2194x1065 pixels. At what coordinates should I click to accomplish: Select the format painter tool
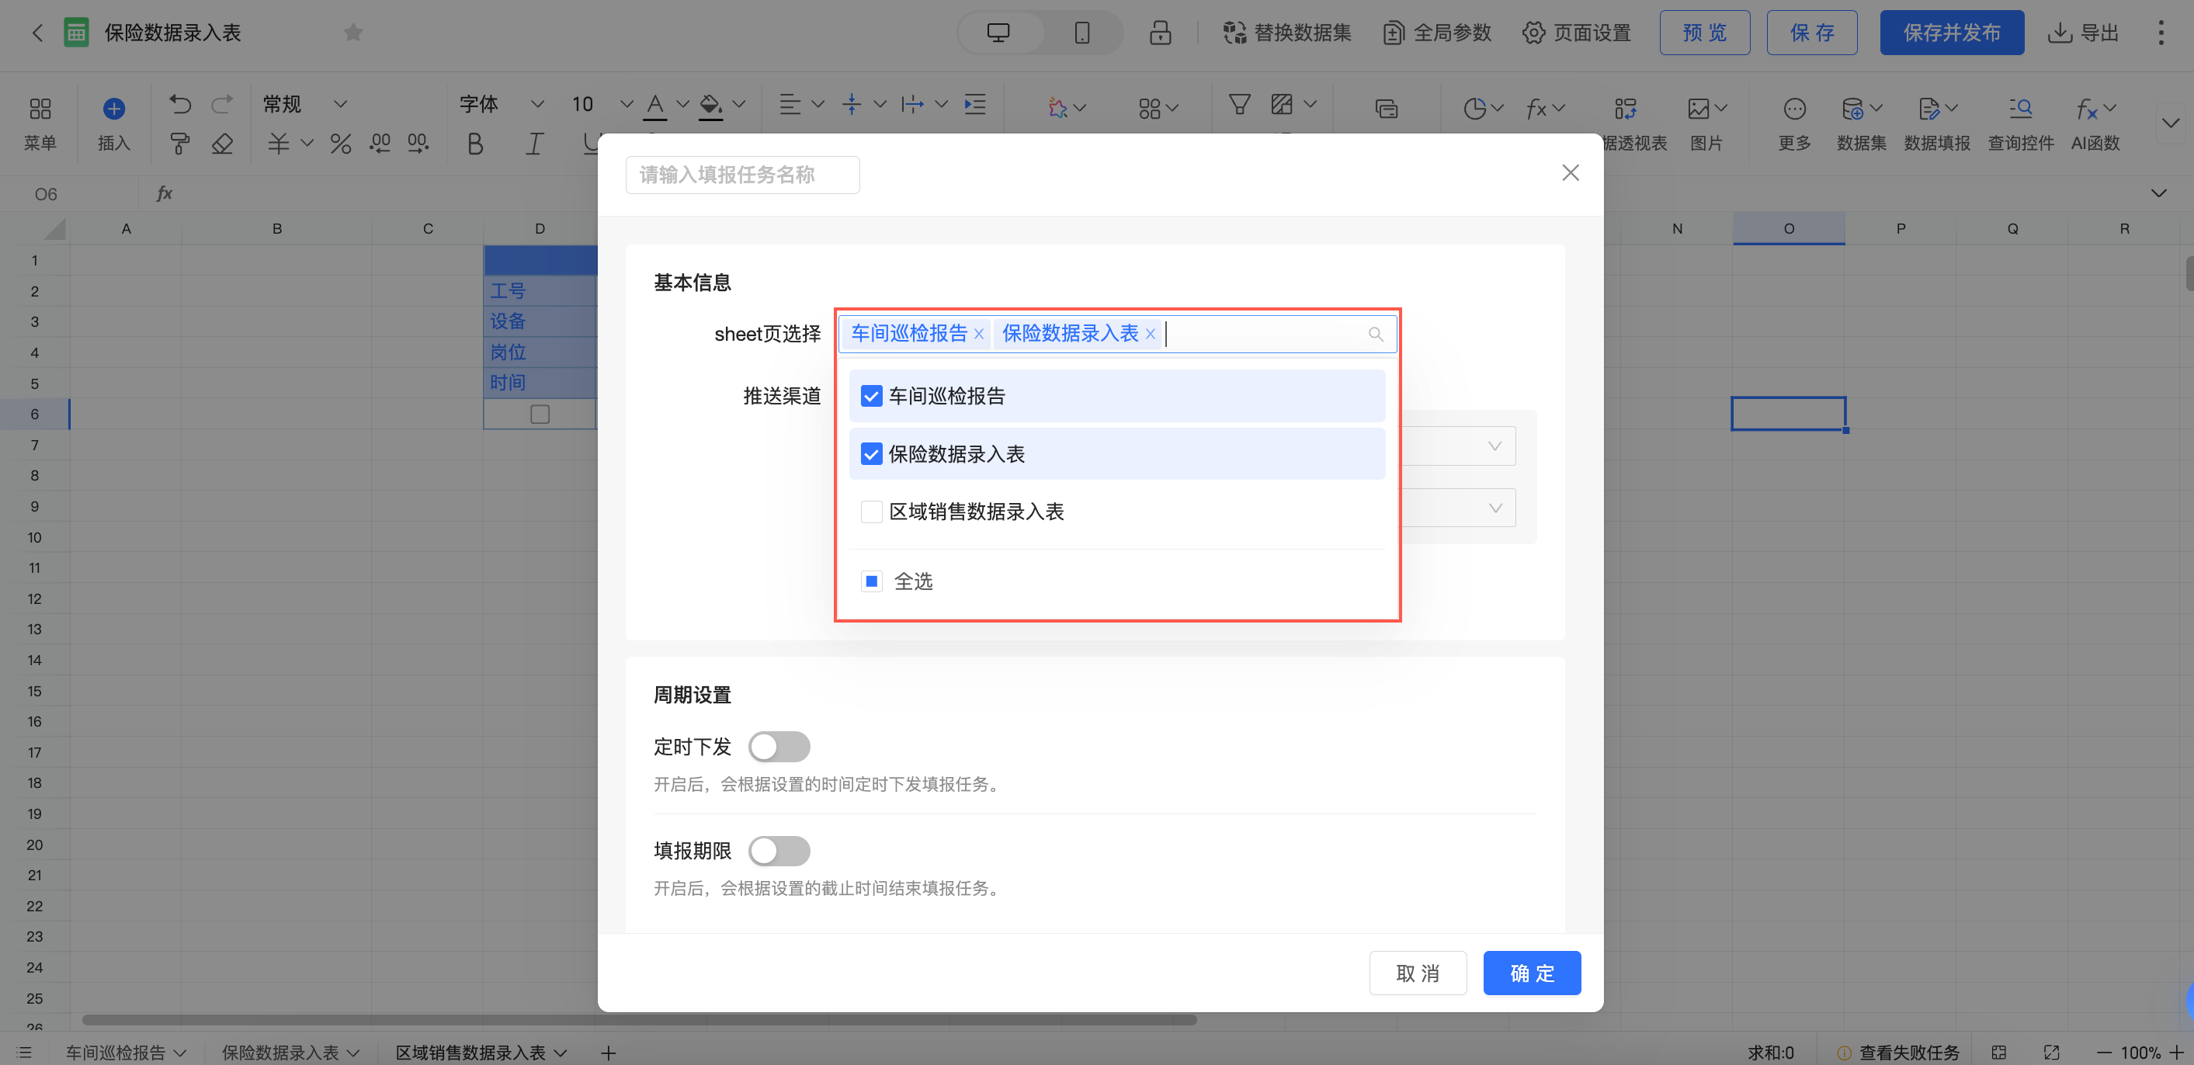coord(179,143)
